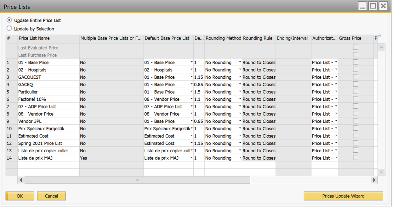Open Default Base Price List dropdown for Particulier
393x207 pixels.
click(x=191, y=92)
